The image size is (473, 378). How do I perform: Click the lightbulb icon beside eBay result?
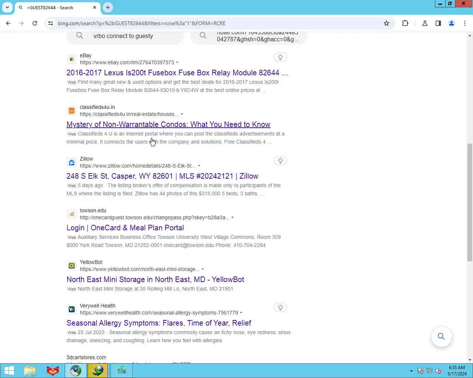coord(280,57)
